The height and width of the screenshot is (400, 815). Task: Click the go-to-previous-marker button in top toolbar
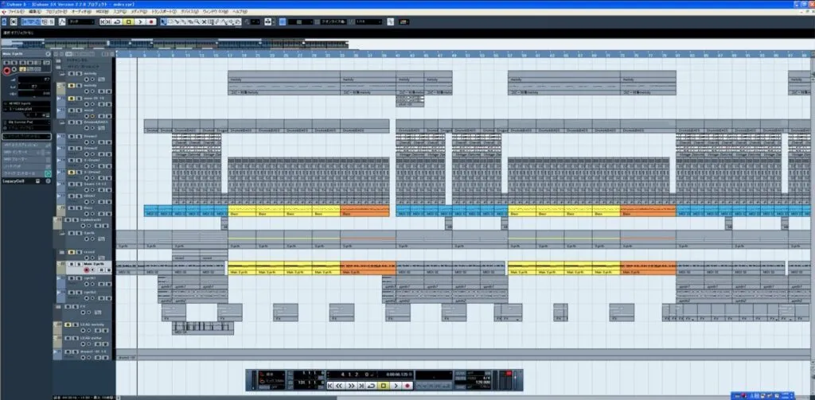101,22
